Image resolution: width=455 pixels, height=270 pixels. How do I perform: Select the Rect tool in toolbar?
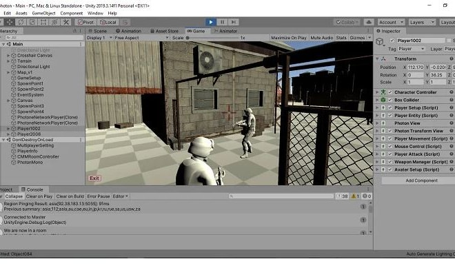[x=43, y=22]
